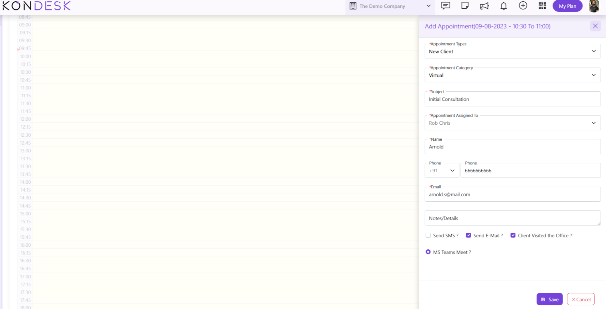This screenshot has width=606, height=309.
Task: Click the Cancel button
Action: click(x=581, y=299)
